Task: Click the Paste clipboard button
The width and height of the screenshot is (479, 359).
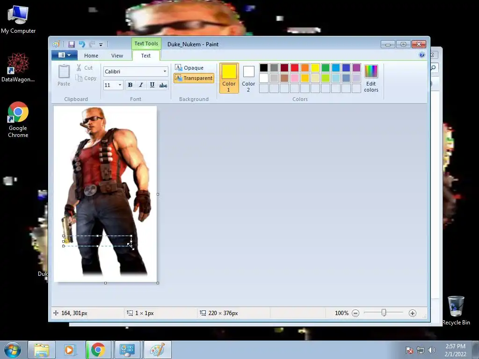Action: (64, 75)
